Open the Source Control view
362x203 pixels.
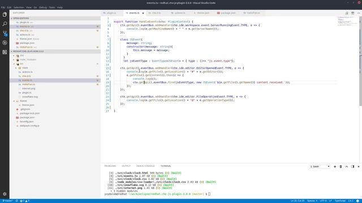pyautogui.click(x=5, y=33)
